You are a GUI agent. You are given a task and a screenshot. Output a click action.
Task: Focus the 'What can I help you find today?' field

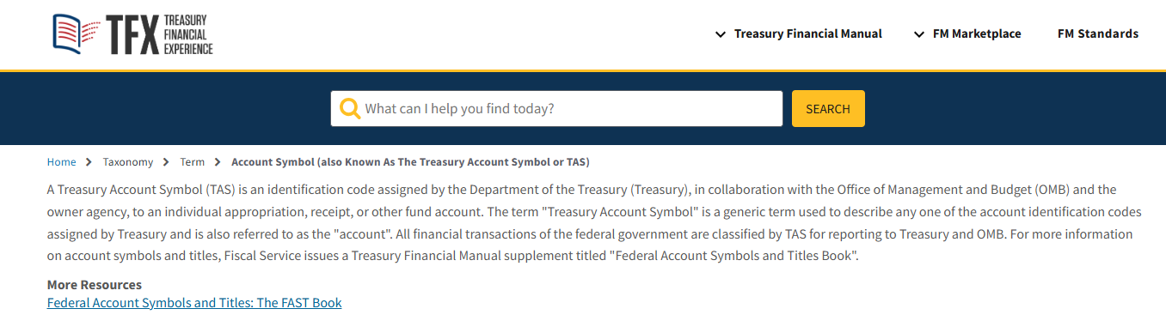coord(556,109)
